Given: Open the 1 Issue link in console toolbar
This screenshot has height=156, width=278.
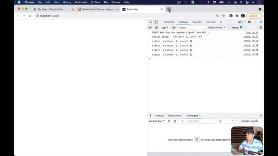Looking at the screenshot, I should click(237, 28).
